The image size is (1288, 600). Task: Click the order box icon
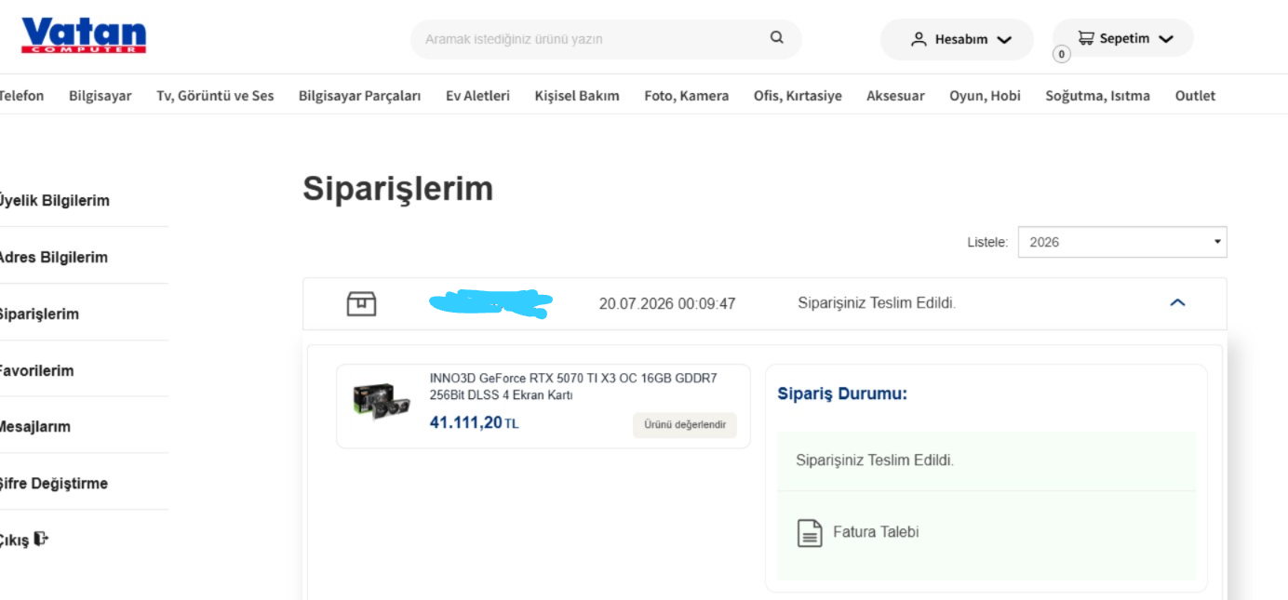tap(361, 303)
